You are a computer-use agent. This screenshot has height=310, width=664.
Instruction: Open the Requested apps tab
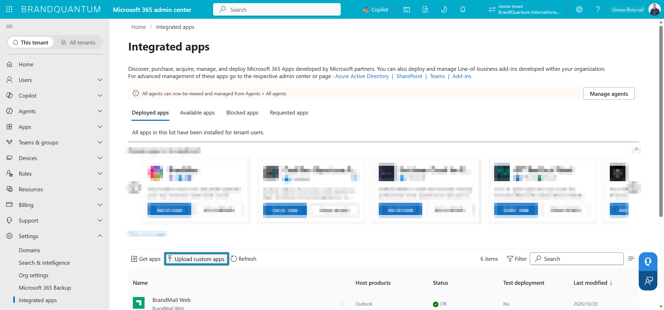289,112
